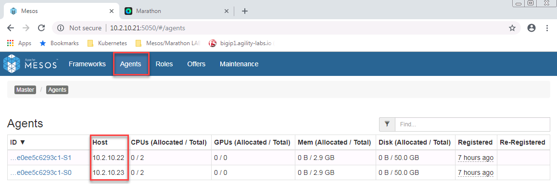Select the Mesos browser tab
Screen dimensions: 557x184
[61, 11]
